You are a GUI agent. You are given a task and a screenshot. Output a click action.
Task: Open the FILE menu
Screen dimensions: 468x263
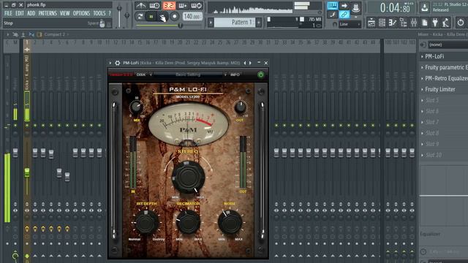[8, 13]
